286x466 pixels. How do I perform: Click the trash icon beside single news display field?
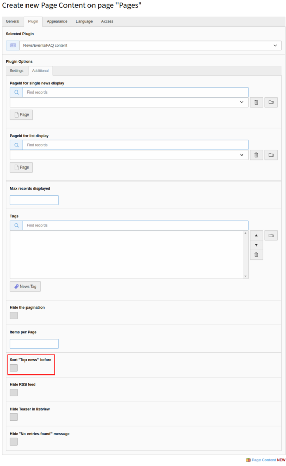click(x=256, y=102)
